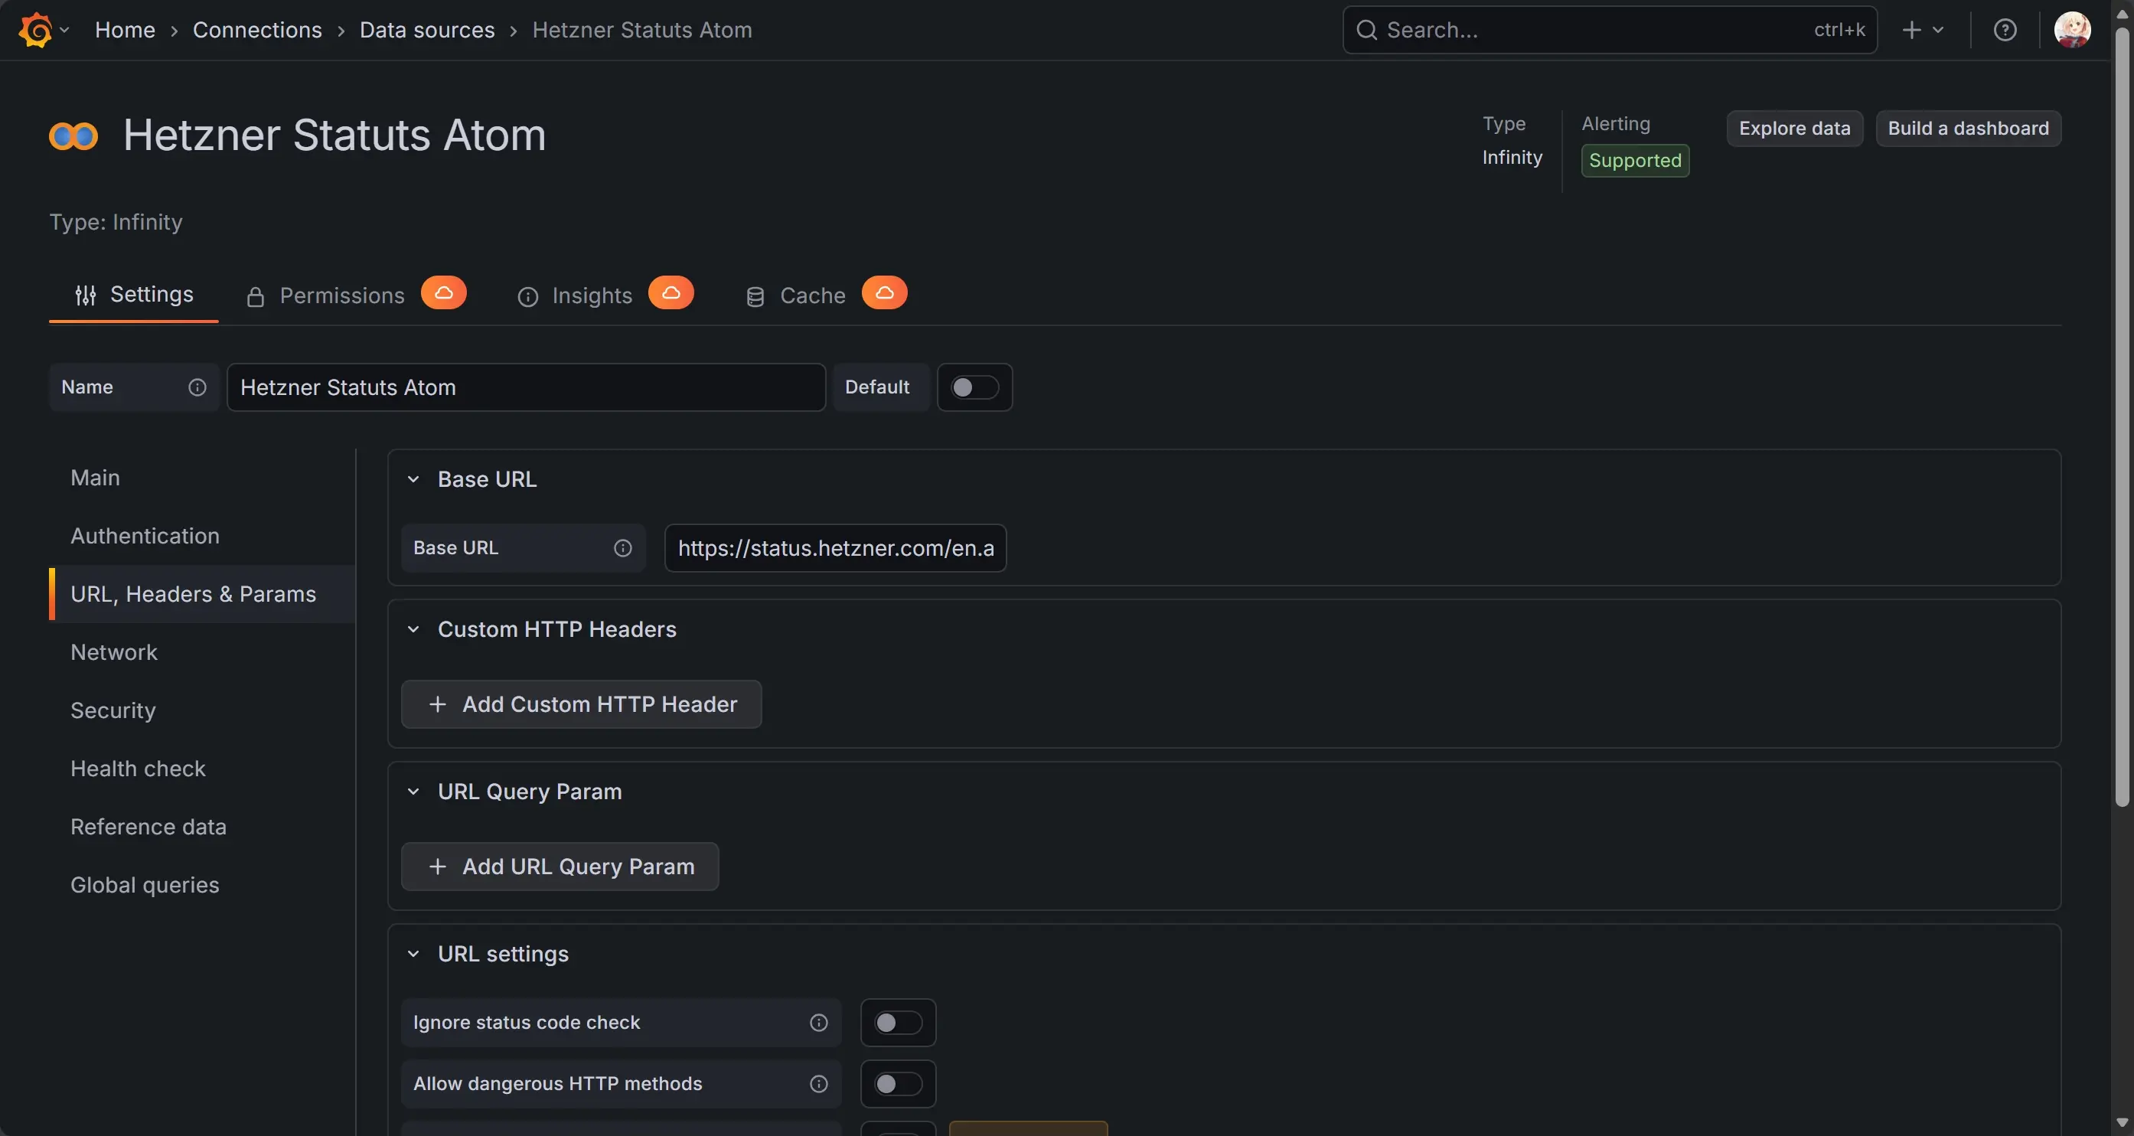Open the plus new-item dropdown
The image size is (2134, 1136).
point(1922,30)
